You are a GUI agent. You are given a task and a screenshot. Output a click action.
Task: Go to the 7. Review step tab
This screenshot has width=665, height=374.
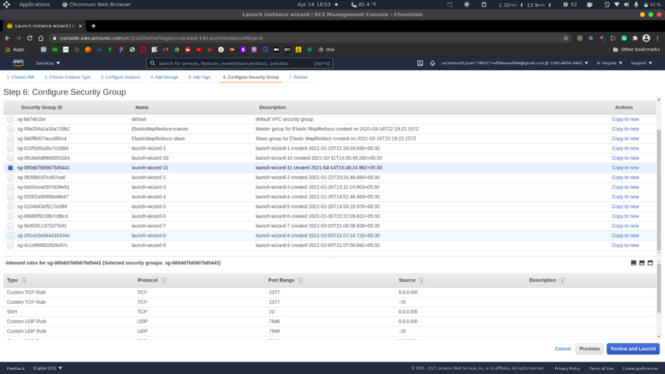click(298, 77)
